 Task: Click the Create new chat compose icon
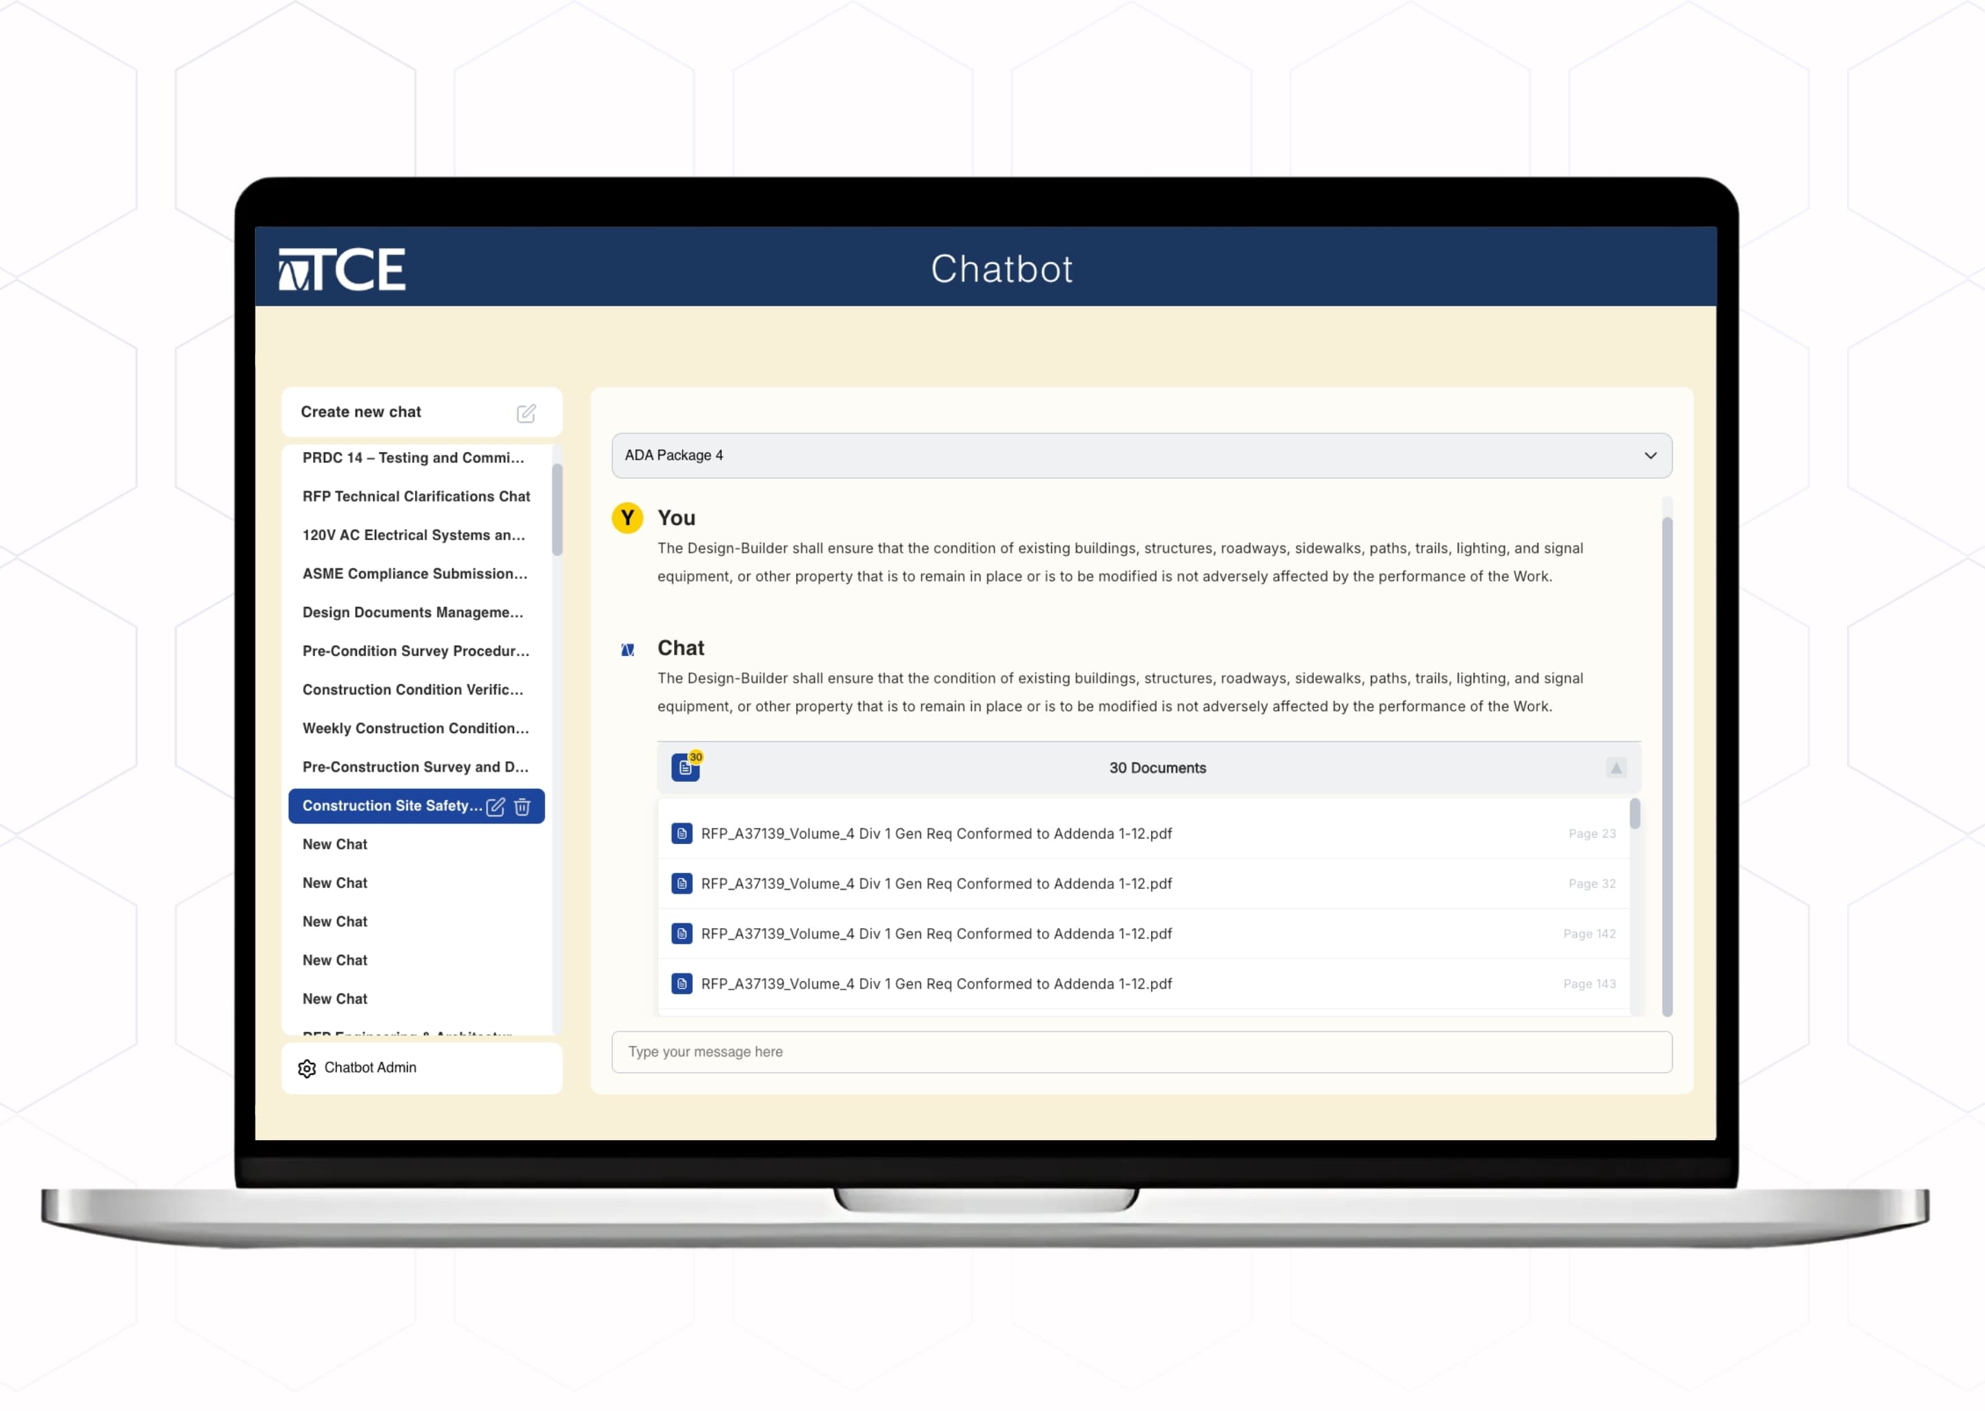pyautogui.click(x=526, y=413)
